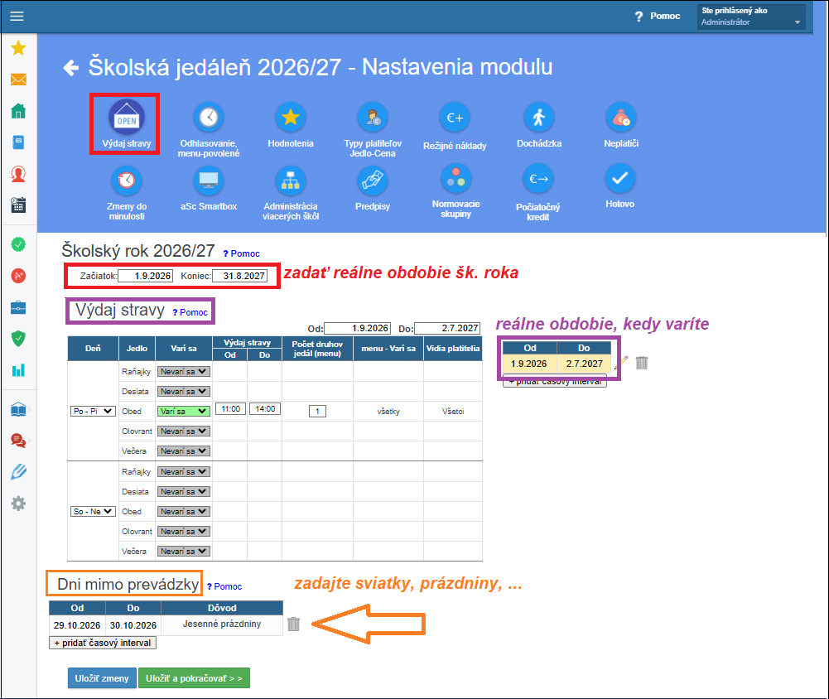Open the Administrátor user dropdown

751,17
